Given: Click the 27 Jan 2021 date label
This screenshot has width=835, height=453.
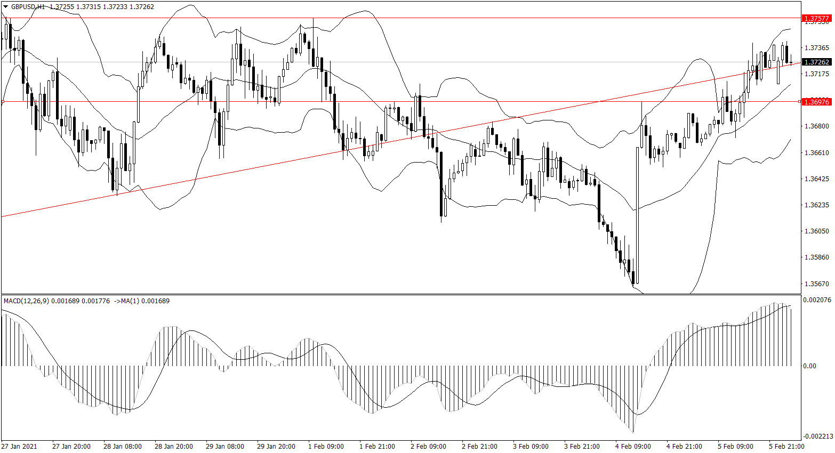Looking at the screenshot, I should coord(19,447).
